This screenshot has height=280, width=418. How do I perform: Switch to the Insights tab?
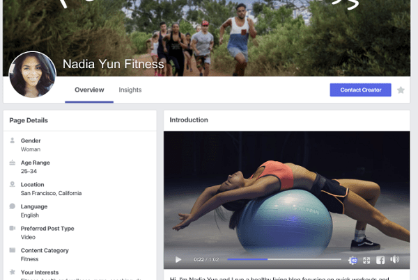point(130,90)
